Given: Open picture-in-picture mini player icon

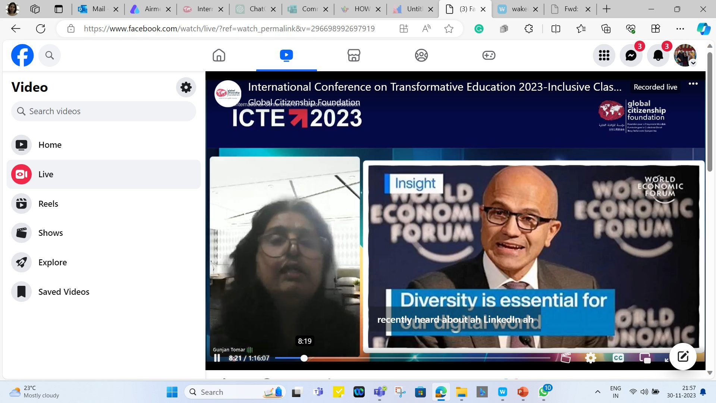Looking at the screenshot, I should click(645, 358).
